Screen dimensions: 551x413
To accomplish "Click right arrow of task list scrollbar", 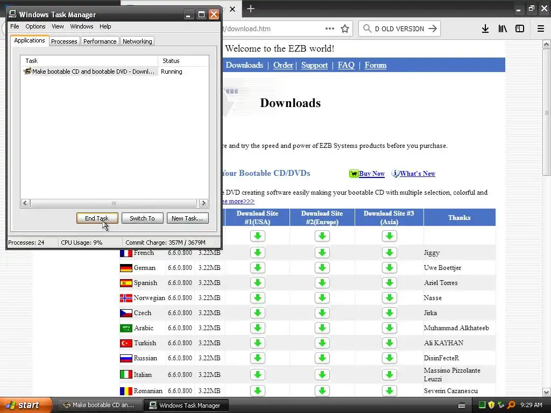I will (x=203, y=203).
